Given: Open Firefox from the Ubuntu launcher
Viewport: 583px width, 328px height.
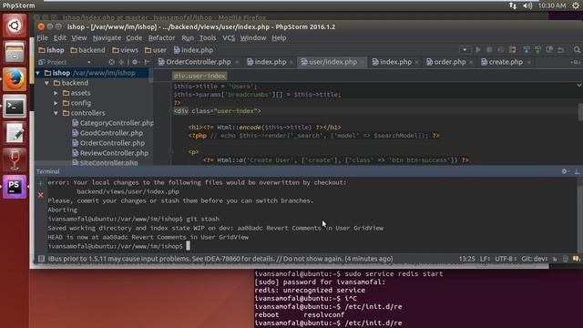Looking at the screenshot, I should 15,79.
